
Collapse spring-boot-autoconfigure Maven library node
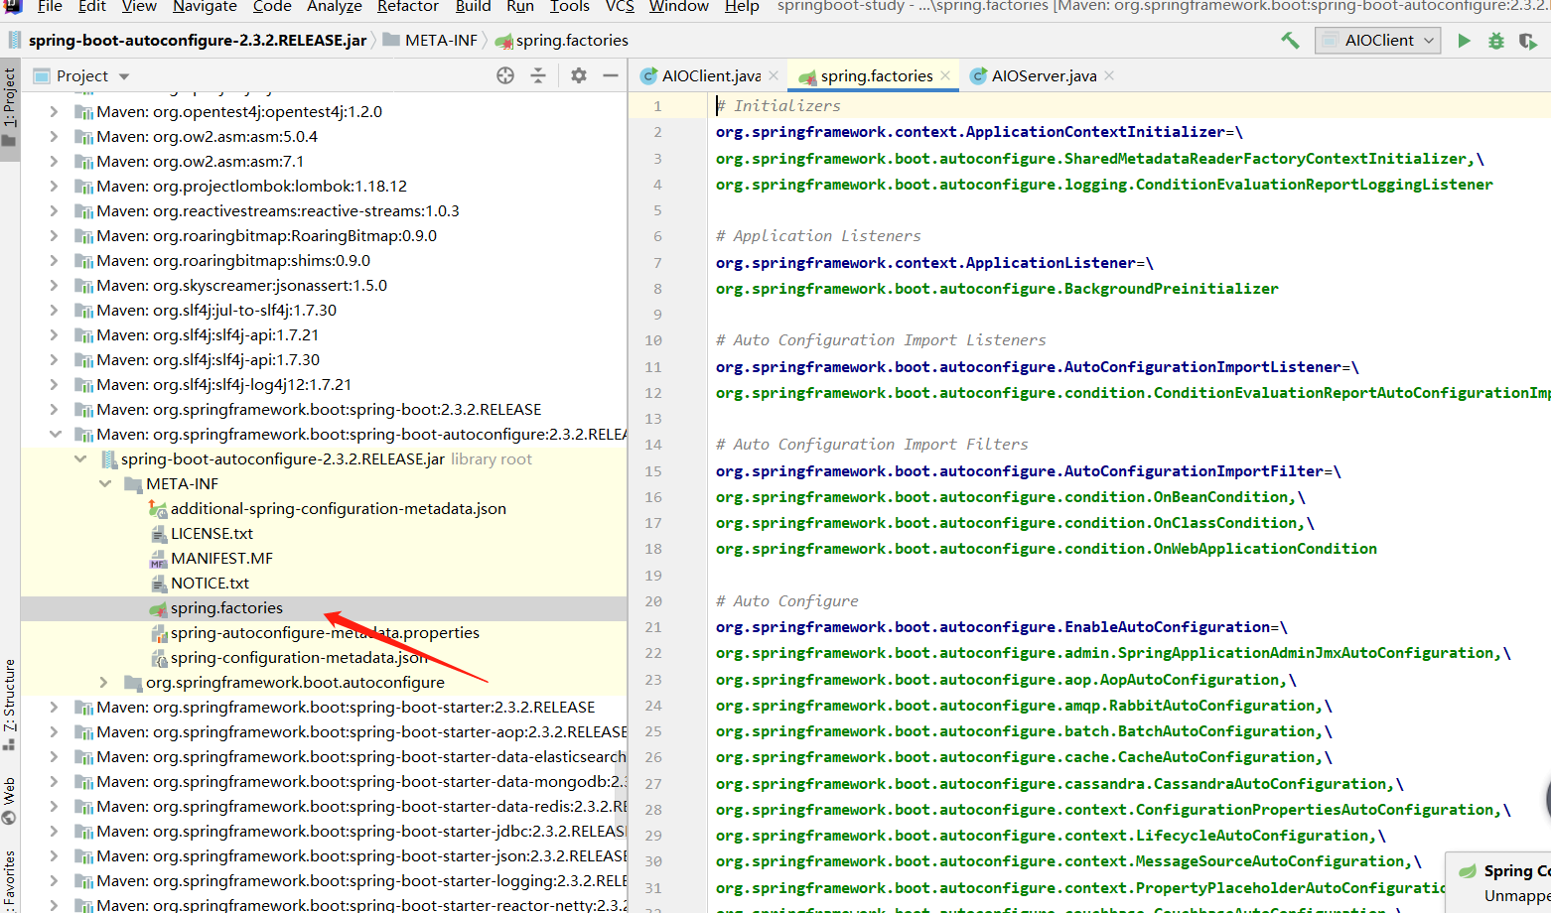pos(55,435)
